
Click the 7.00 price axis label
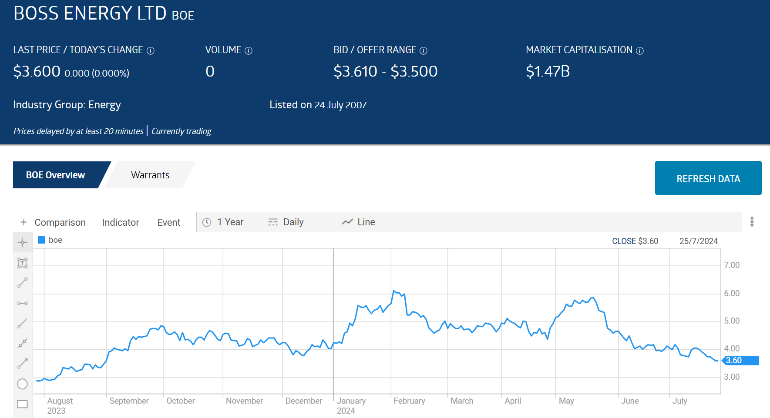(x=732, y=265)
